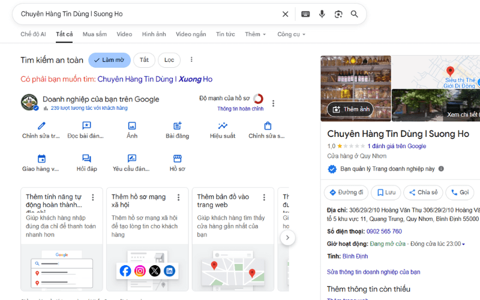Go to the Tin tức tab
Viewport: 480px width, 300px height.
(x=226, y=34)
